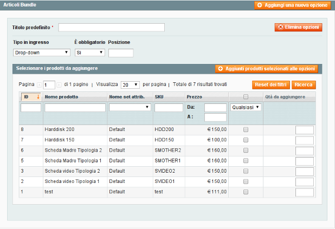Click previous page arrow icon in pager
The height and width of the screenshot is (229, 335).
click(x=40, y=85)
